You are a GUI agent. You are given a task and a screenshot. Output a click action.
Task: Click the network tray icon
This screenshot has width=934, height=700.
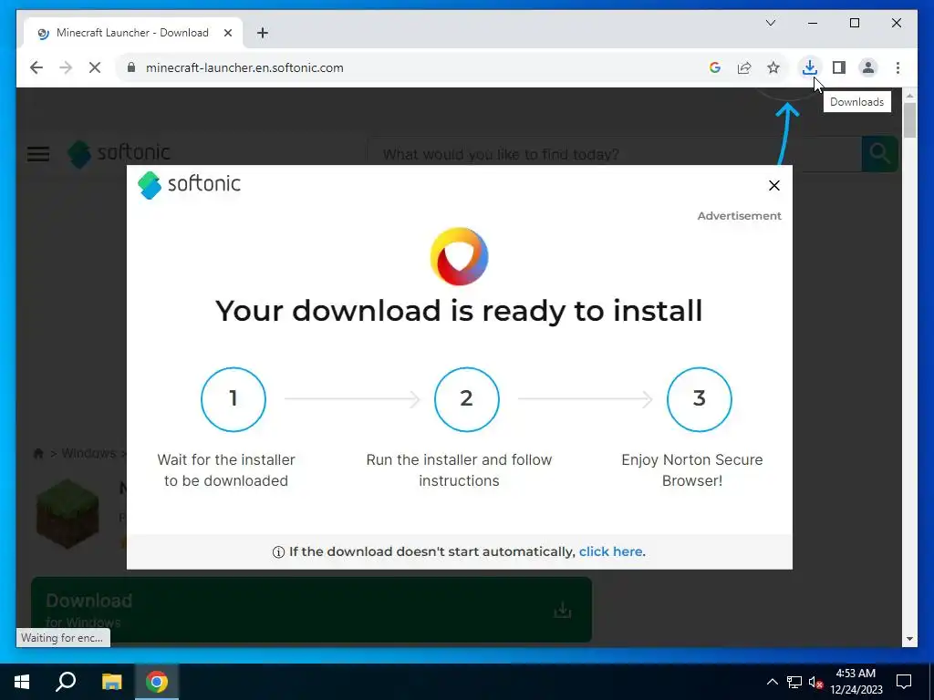794,682
